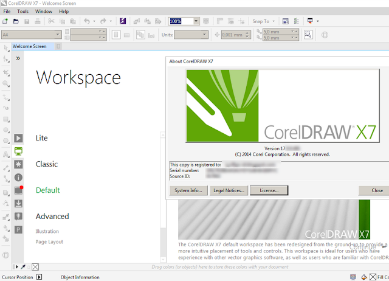Open the Updates download arrow icon
This screenshot has width=389, height=281.
[x=18, y=204]
